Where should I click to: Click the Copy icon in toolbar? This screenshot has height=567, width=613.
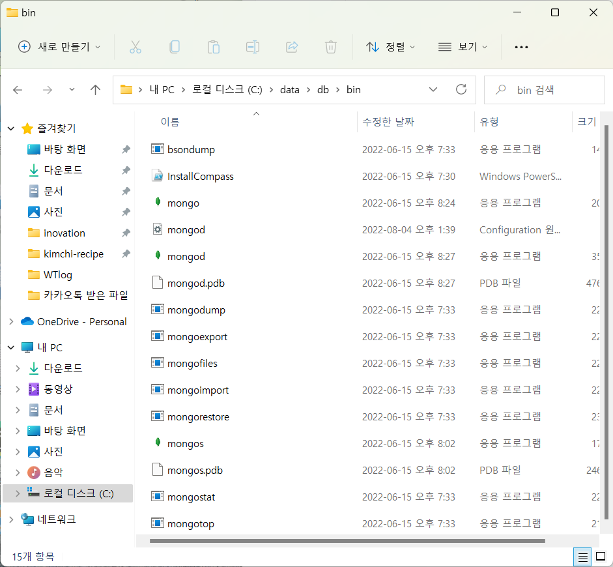(175, 47)
